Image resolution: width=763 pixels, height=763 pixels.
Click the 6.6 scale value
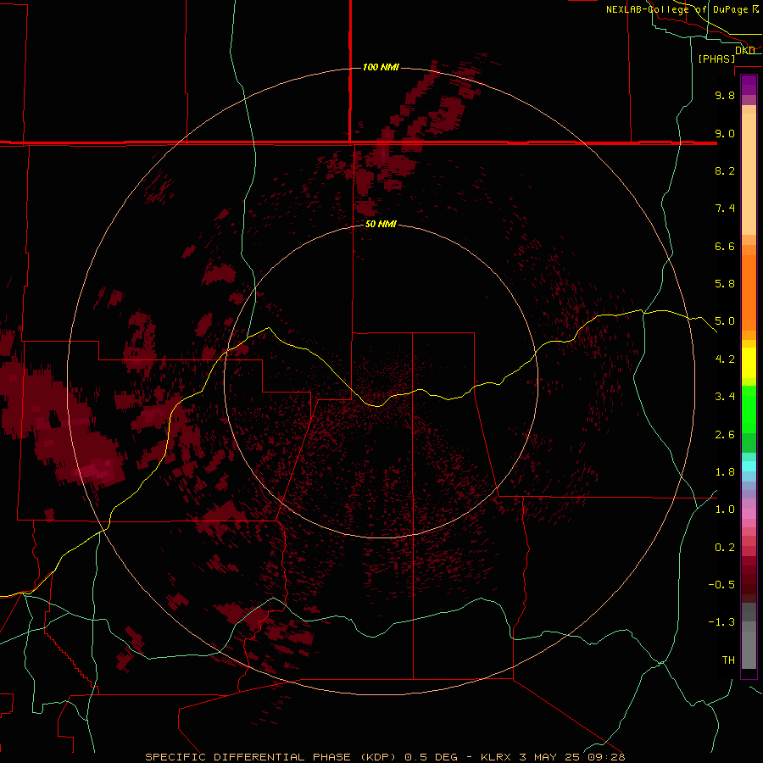point(725,246)
